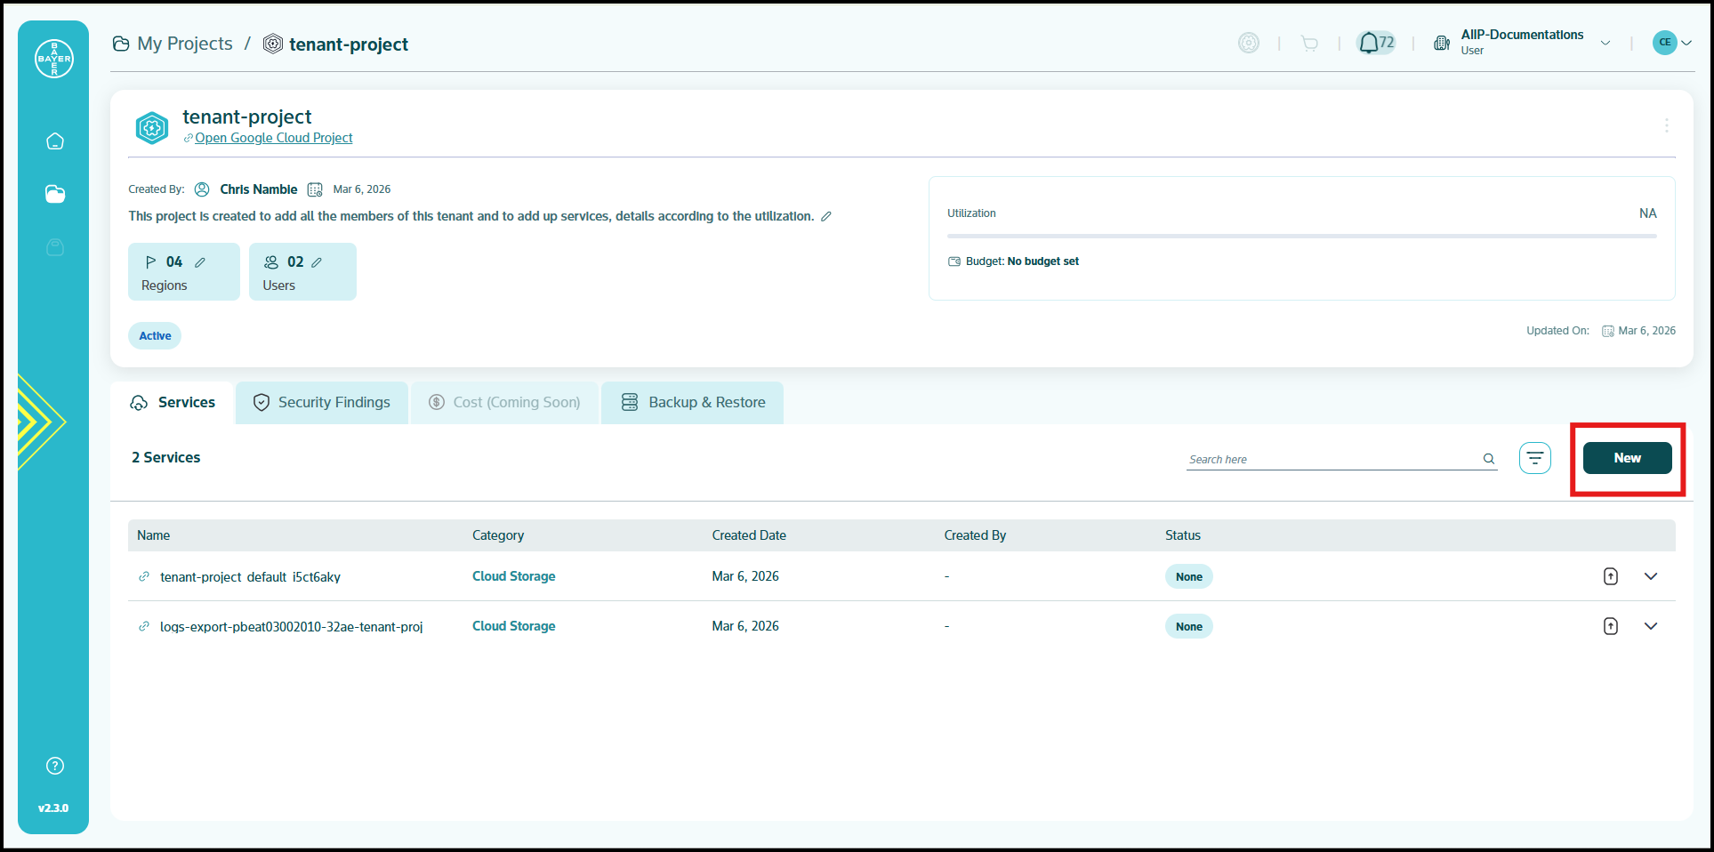Click upload icon for tenant-project default row
Viewport: 1714px width, 852px height.
tap(1610, 576)
